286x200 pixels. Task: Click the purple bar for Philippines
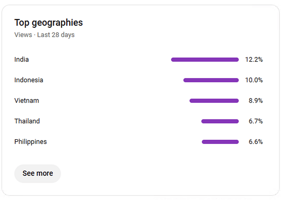click(220, 142)
